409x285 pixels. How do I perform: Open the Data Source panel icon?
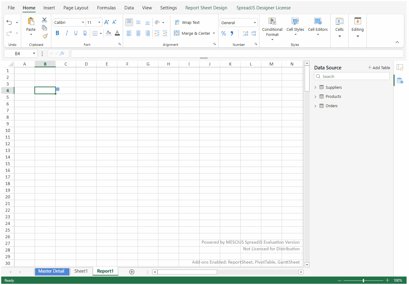(x=400, y=81)
